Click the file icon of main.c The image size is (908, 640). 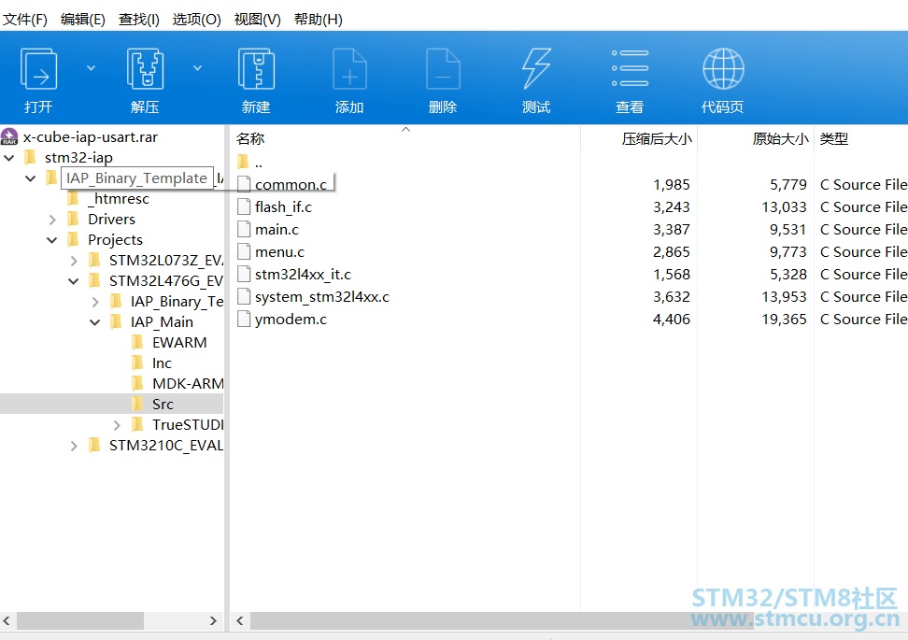(244, 229)
